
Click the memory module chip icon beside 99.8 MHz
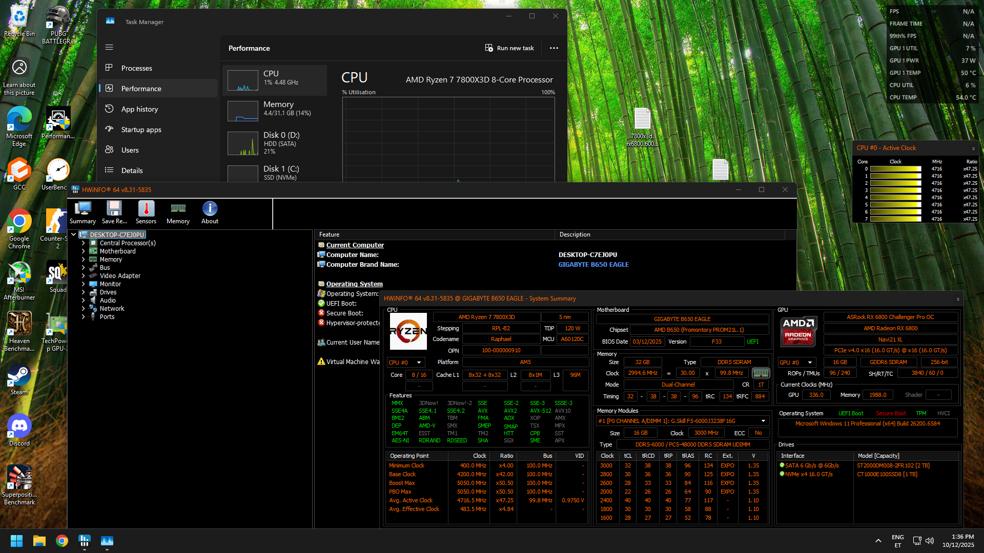(x=761, y=373)
